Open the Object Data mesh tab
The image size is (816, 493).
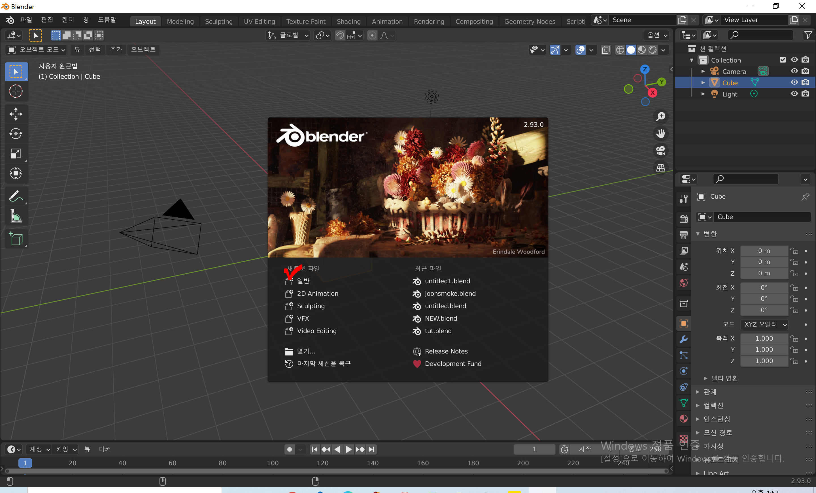(683, 403)
